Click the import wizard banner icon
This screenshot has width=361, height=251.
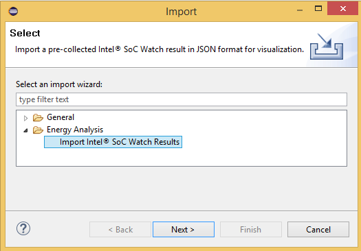pyautogui.click(x=327, y=47)
